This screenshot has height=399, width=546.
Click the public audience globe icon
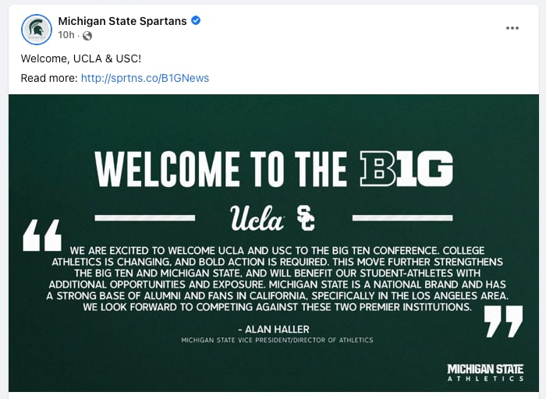(x=87, y=36)
